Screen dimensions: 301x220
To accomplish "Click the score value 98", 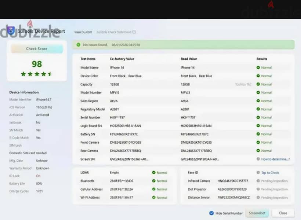I will click(37, 64).
